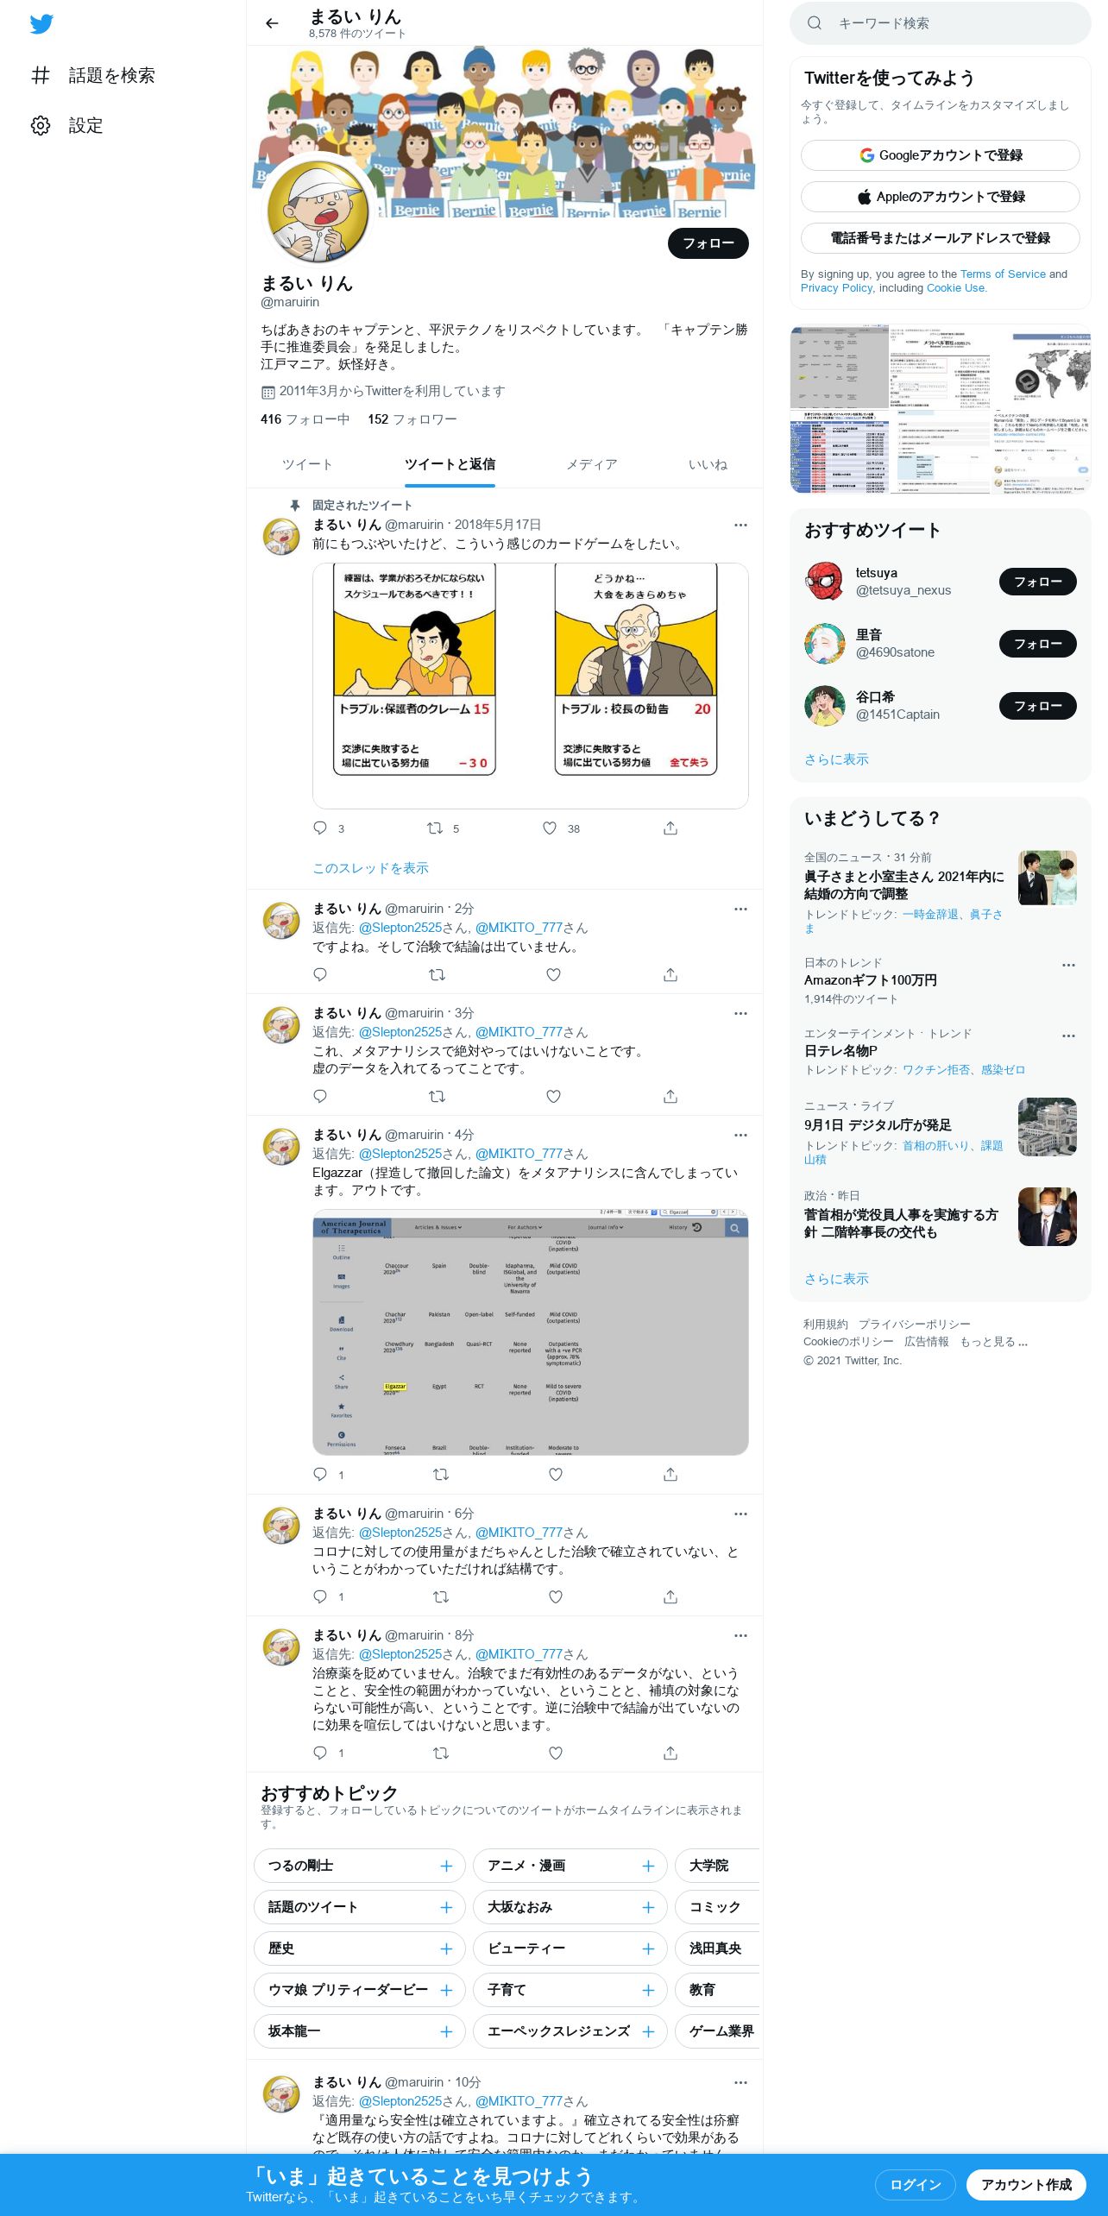This screenshot has width=1108, height=2216.
Task: Click ログイン in bottom banner
Action: click(x=915, y=2184)
